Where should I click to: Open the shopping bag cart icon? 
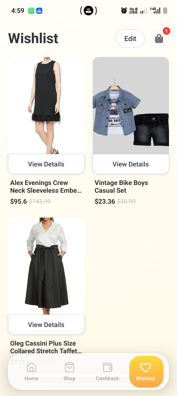tap(159, 39)
